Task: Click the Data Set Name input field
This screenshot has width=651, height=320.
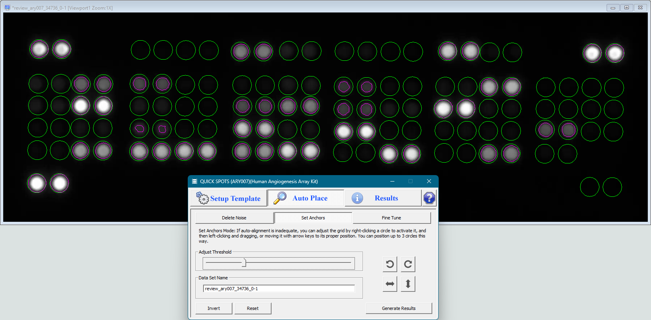Action: 279,289
